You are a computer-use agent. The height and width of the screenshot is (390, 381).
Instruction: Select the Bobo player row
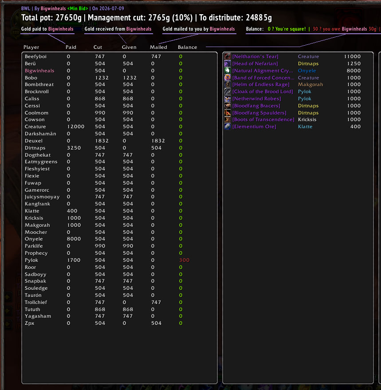pos(119,78)
